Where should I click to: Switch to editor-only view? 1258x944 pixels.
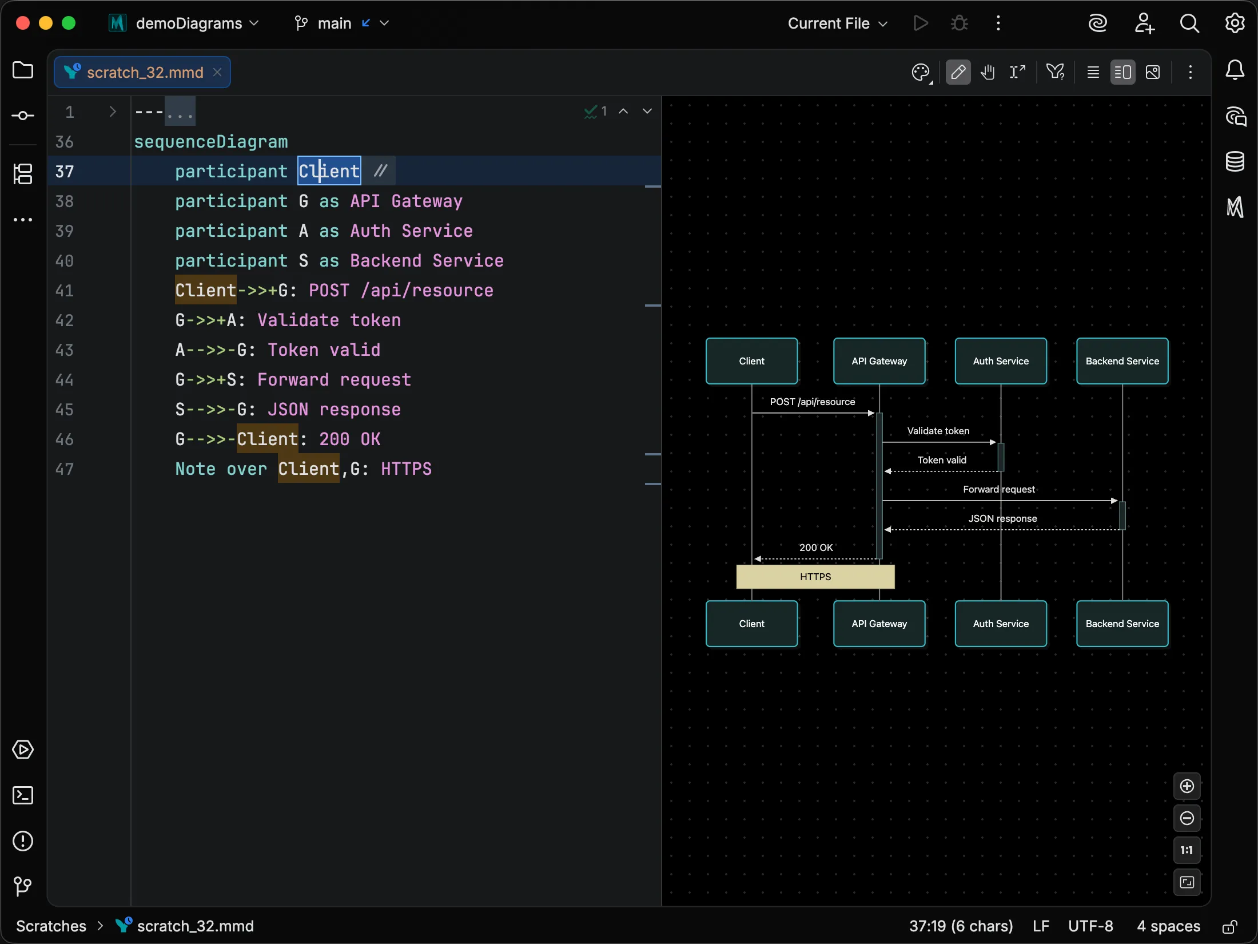pyautogui.click(x=1093, y=72)
